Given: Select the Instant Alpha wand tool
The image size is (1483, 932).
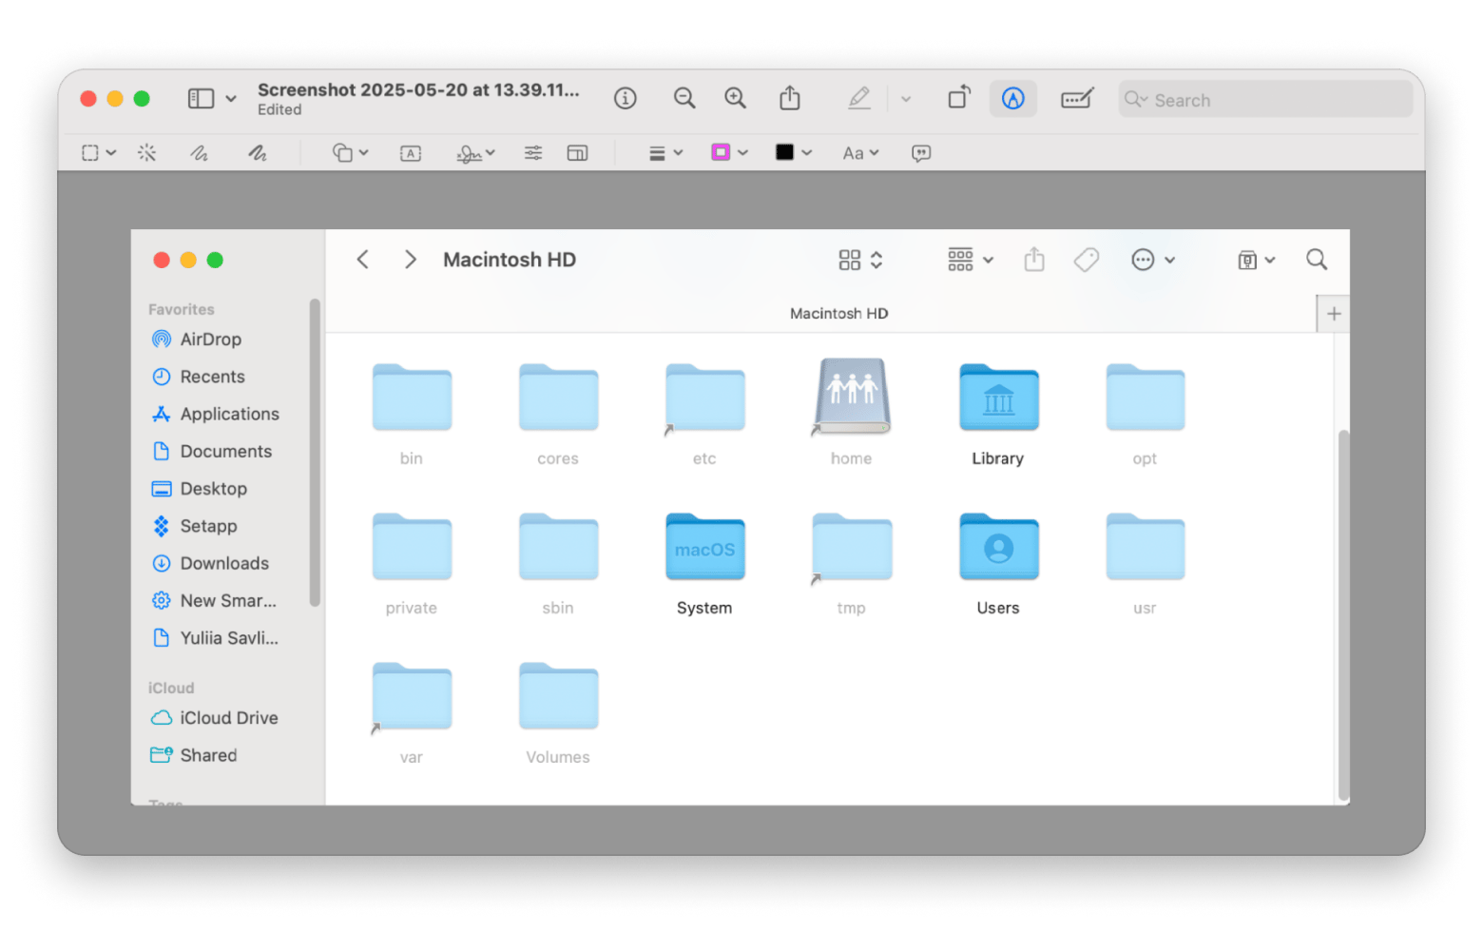Looking at the screenshot, I should click(146, 153).
